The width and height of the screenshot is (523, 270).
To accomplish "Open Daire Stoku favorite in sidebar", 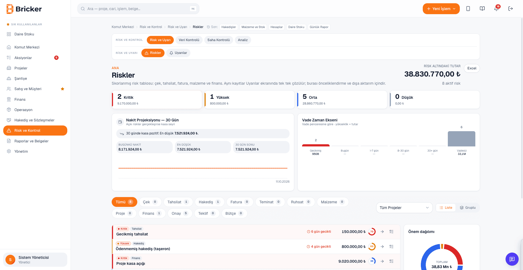I will (35, 34).
